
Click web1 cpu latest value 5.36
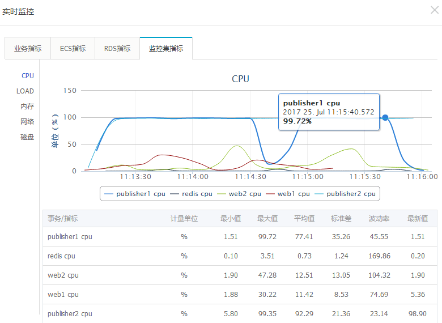(418, 295)
